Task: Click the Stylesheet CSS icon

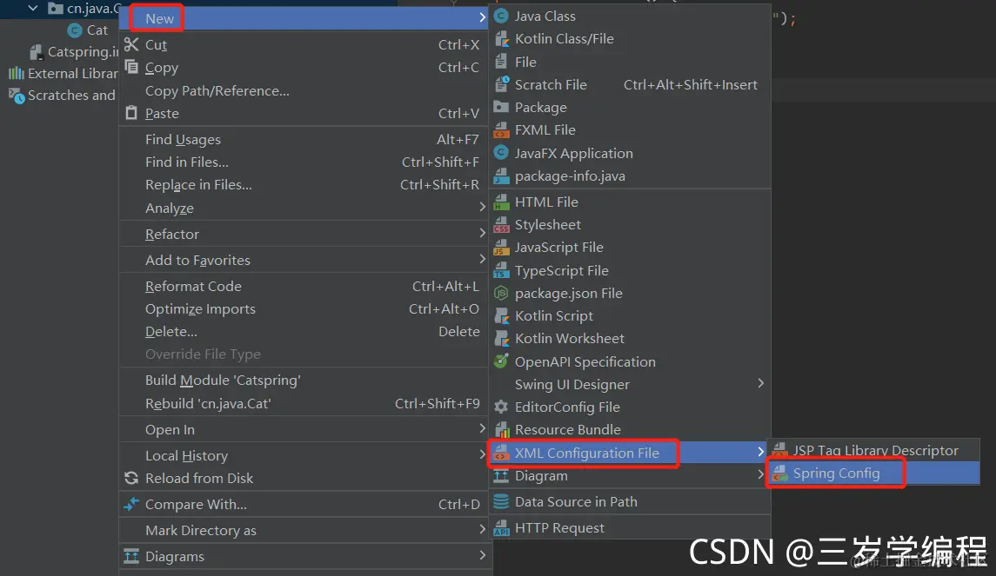Action: tap(501, 224)
